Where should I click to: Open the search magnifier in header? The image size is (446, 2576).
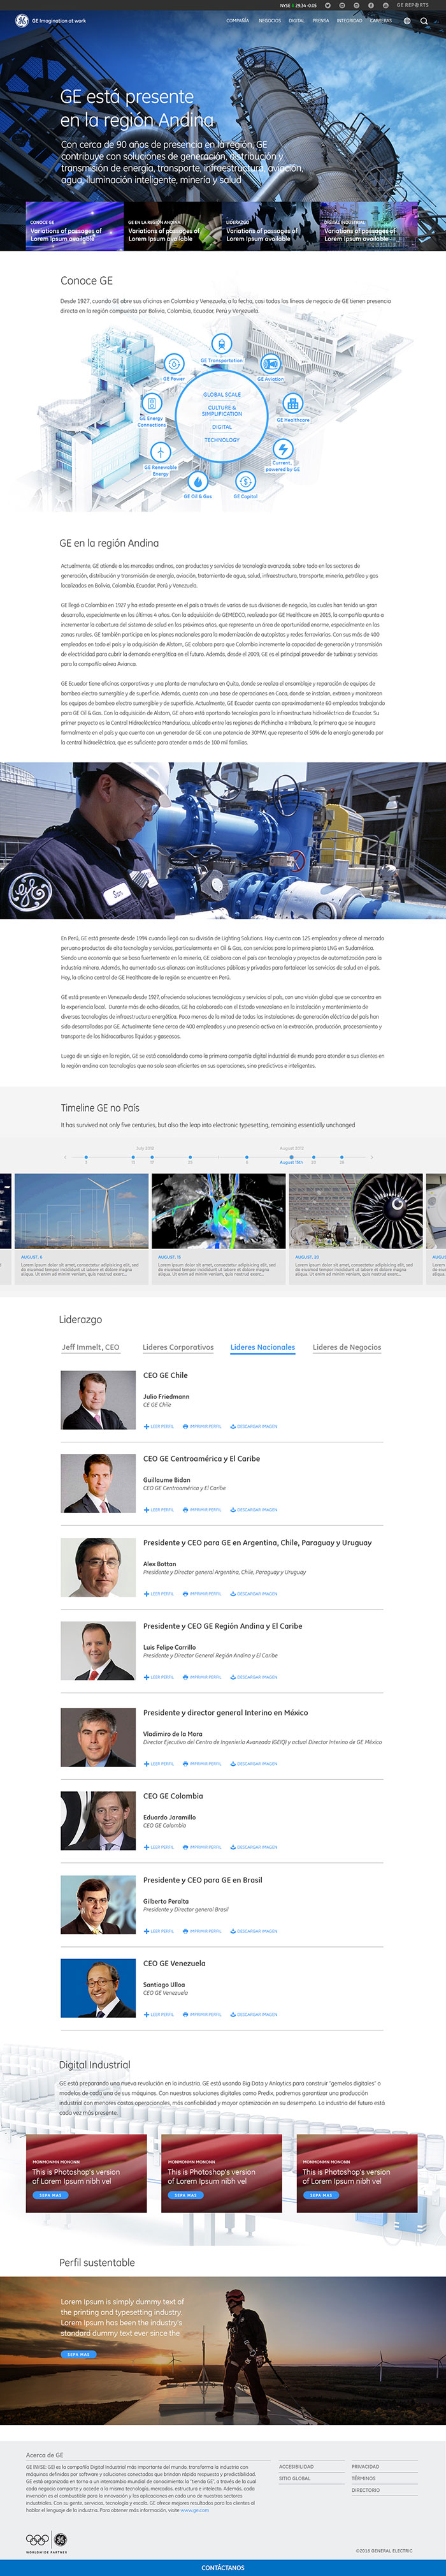tap(424, 21)
